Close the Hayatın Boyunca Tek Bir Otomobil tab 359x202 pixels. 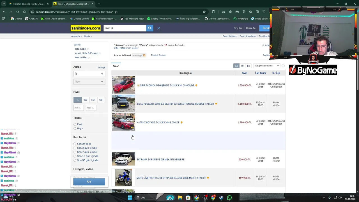click(48, 4)
